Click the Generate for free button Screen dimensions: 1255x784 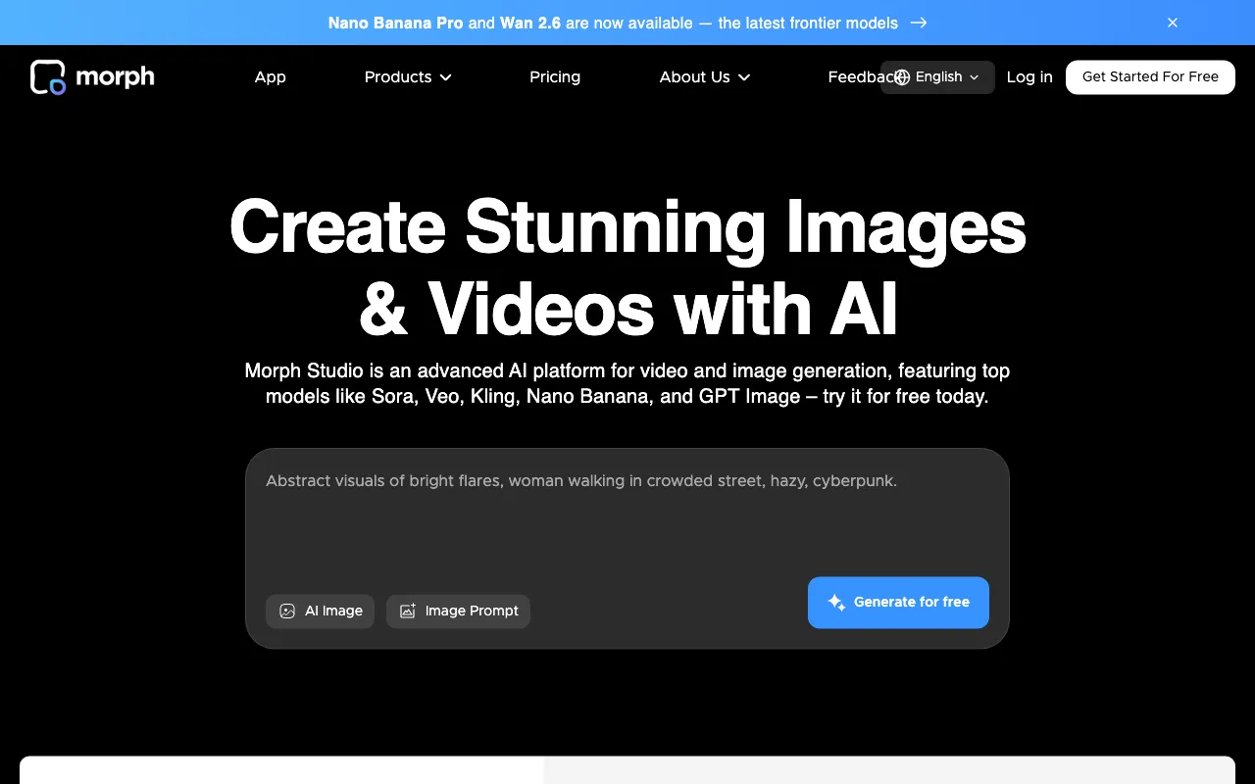coord(898,603)
